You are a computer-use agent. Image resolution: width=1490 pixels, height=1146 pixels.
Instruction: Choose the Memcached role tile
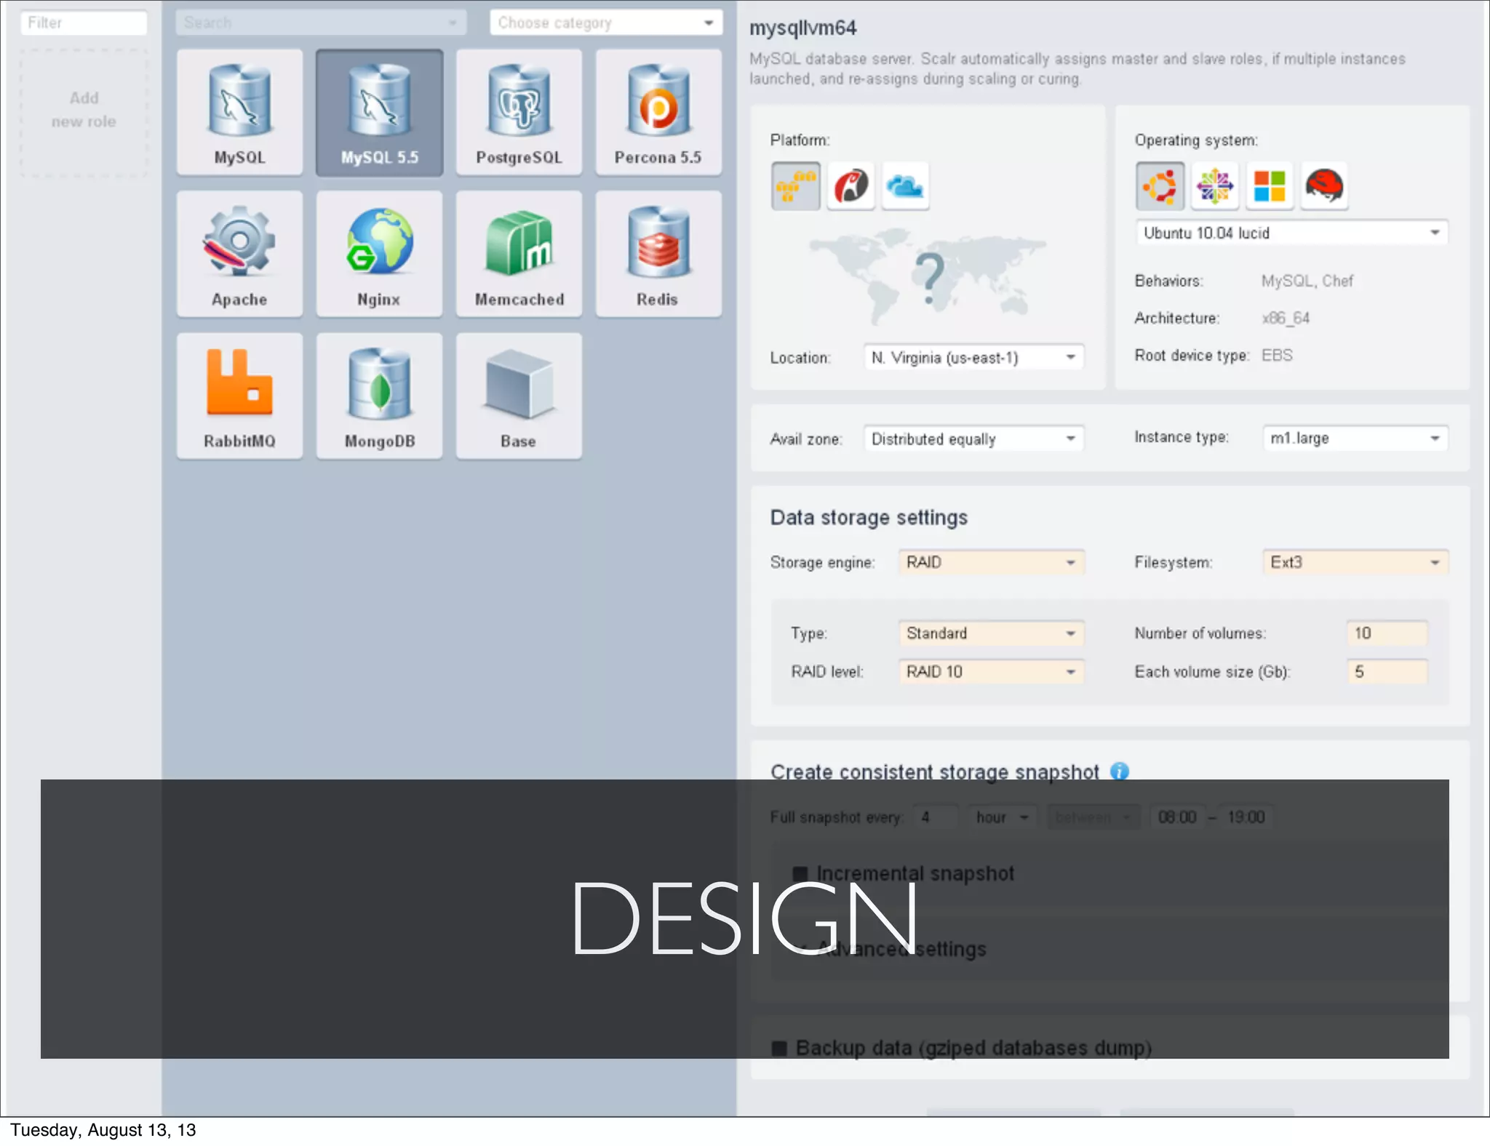(519, 254)
